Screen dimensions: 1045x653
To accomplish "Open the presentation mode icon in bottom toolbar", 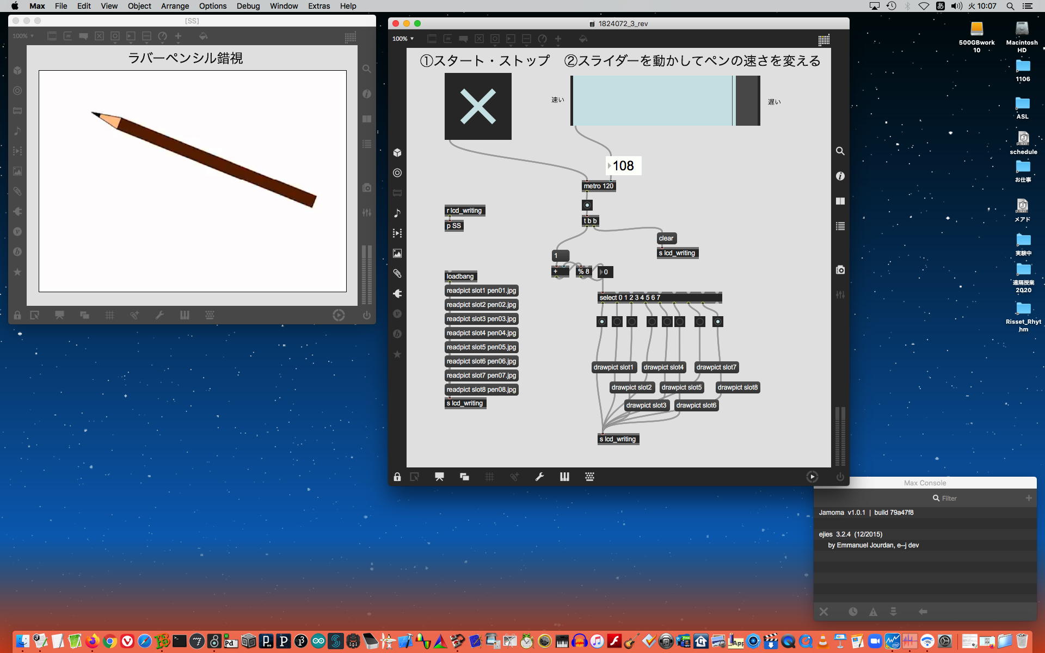I will 439,477.
